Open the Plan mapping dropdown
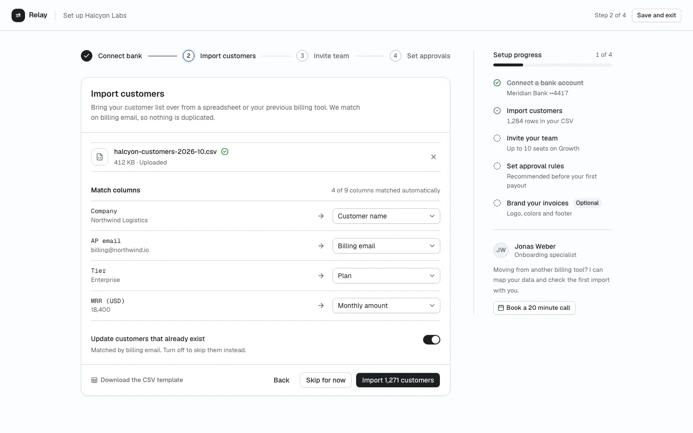The height and width of the screenshot is (433, 693). [x=386, y=276]
